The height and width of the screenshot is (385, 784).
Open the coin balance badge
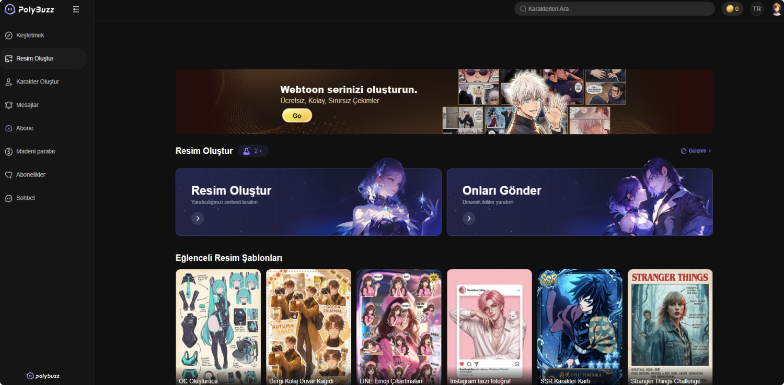coord(732,9)
